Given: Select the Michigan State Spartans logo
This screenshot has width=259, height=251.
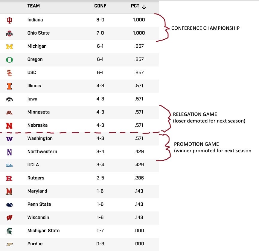Looking at the screenshot, I should click(10, 231).
